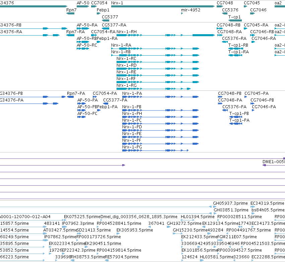Open transcript Nrx-1-RA
Screen dimensions: 285x262
(x=121, y=45)
